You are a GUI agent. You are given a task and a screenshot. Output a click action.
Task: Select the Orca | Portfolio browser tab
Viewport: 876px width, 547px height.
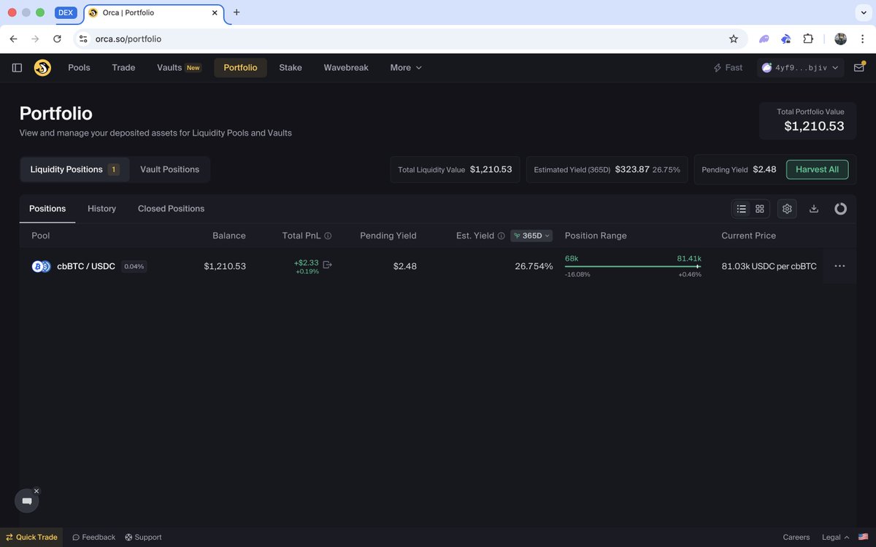coord(154,13)
